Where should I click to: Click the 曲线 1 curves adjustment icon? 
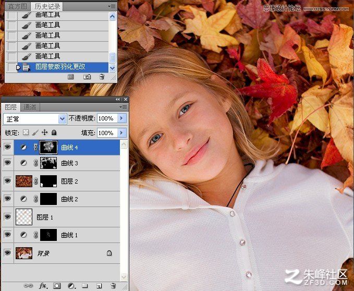pos(23,235)
